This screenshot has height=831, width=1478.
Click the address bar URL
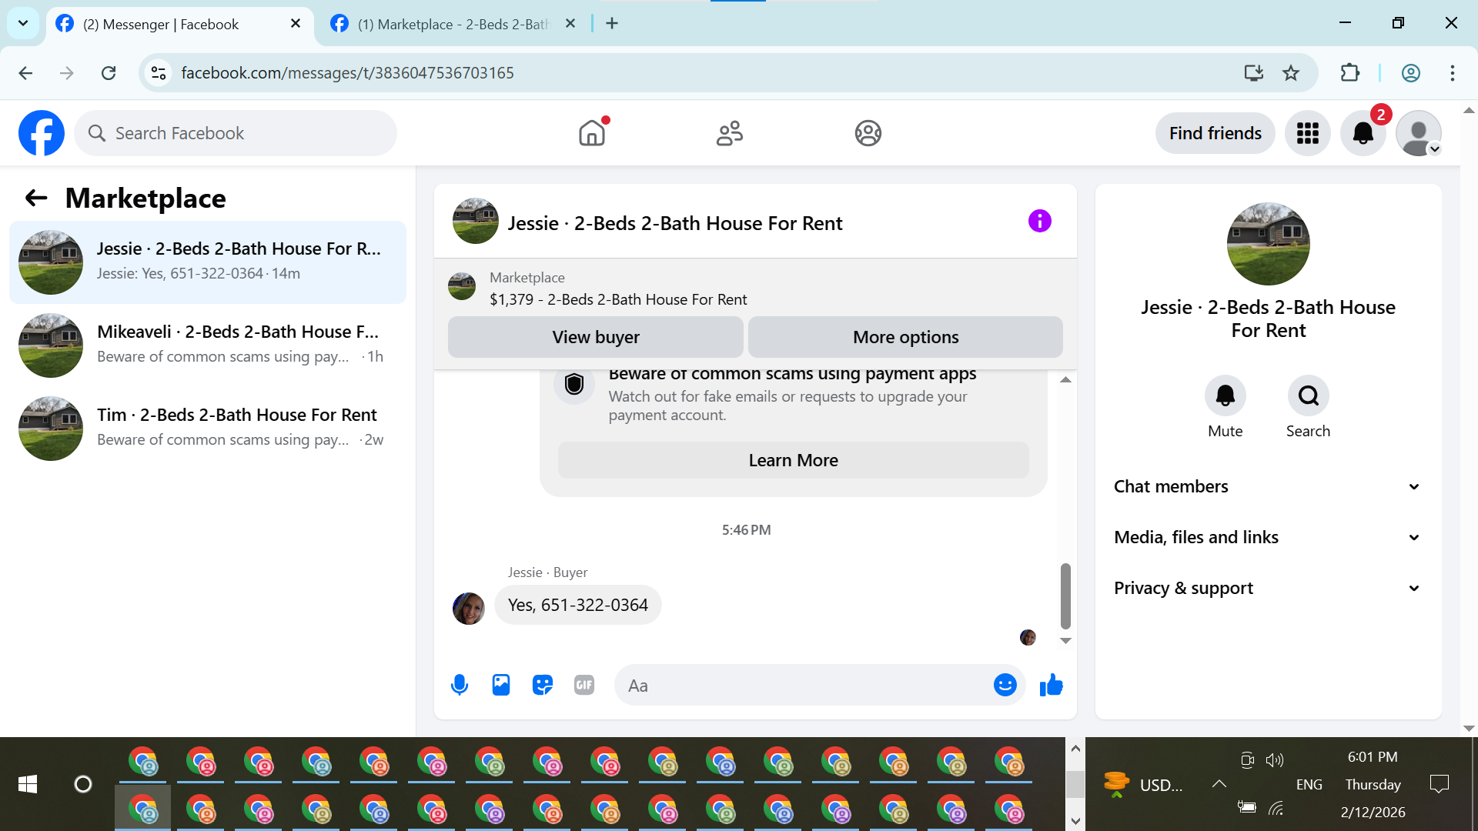coord(347,73)
